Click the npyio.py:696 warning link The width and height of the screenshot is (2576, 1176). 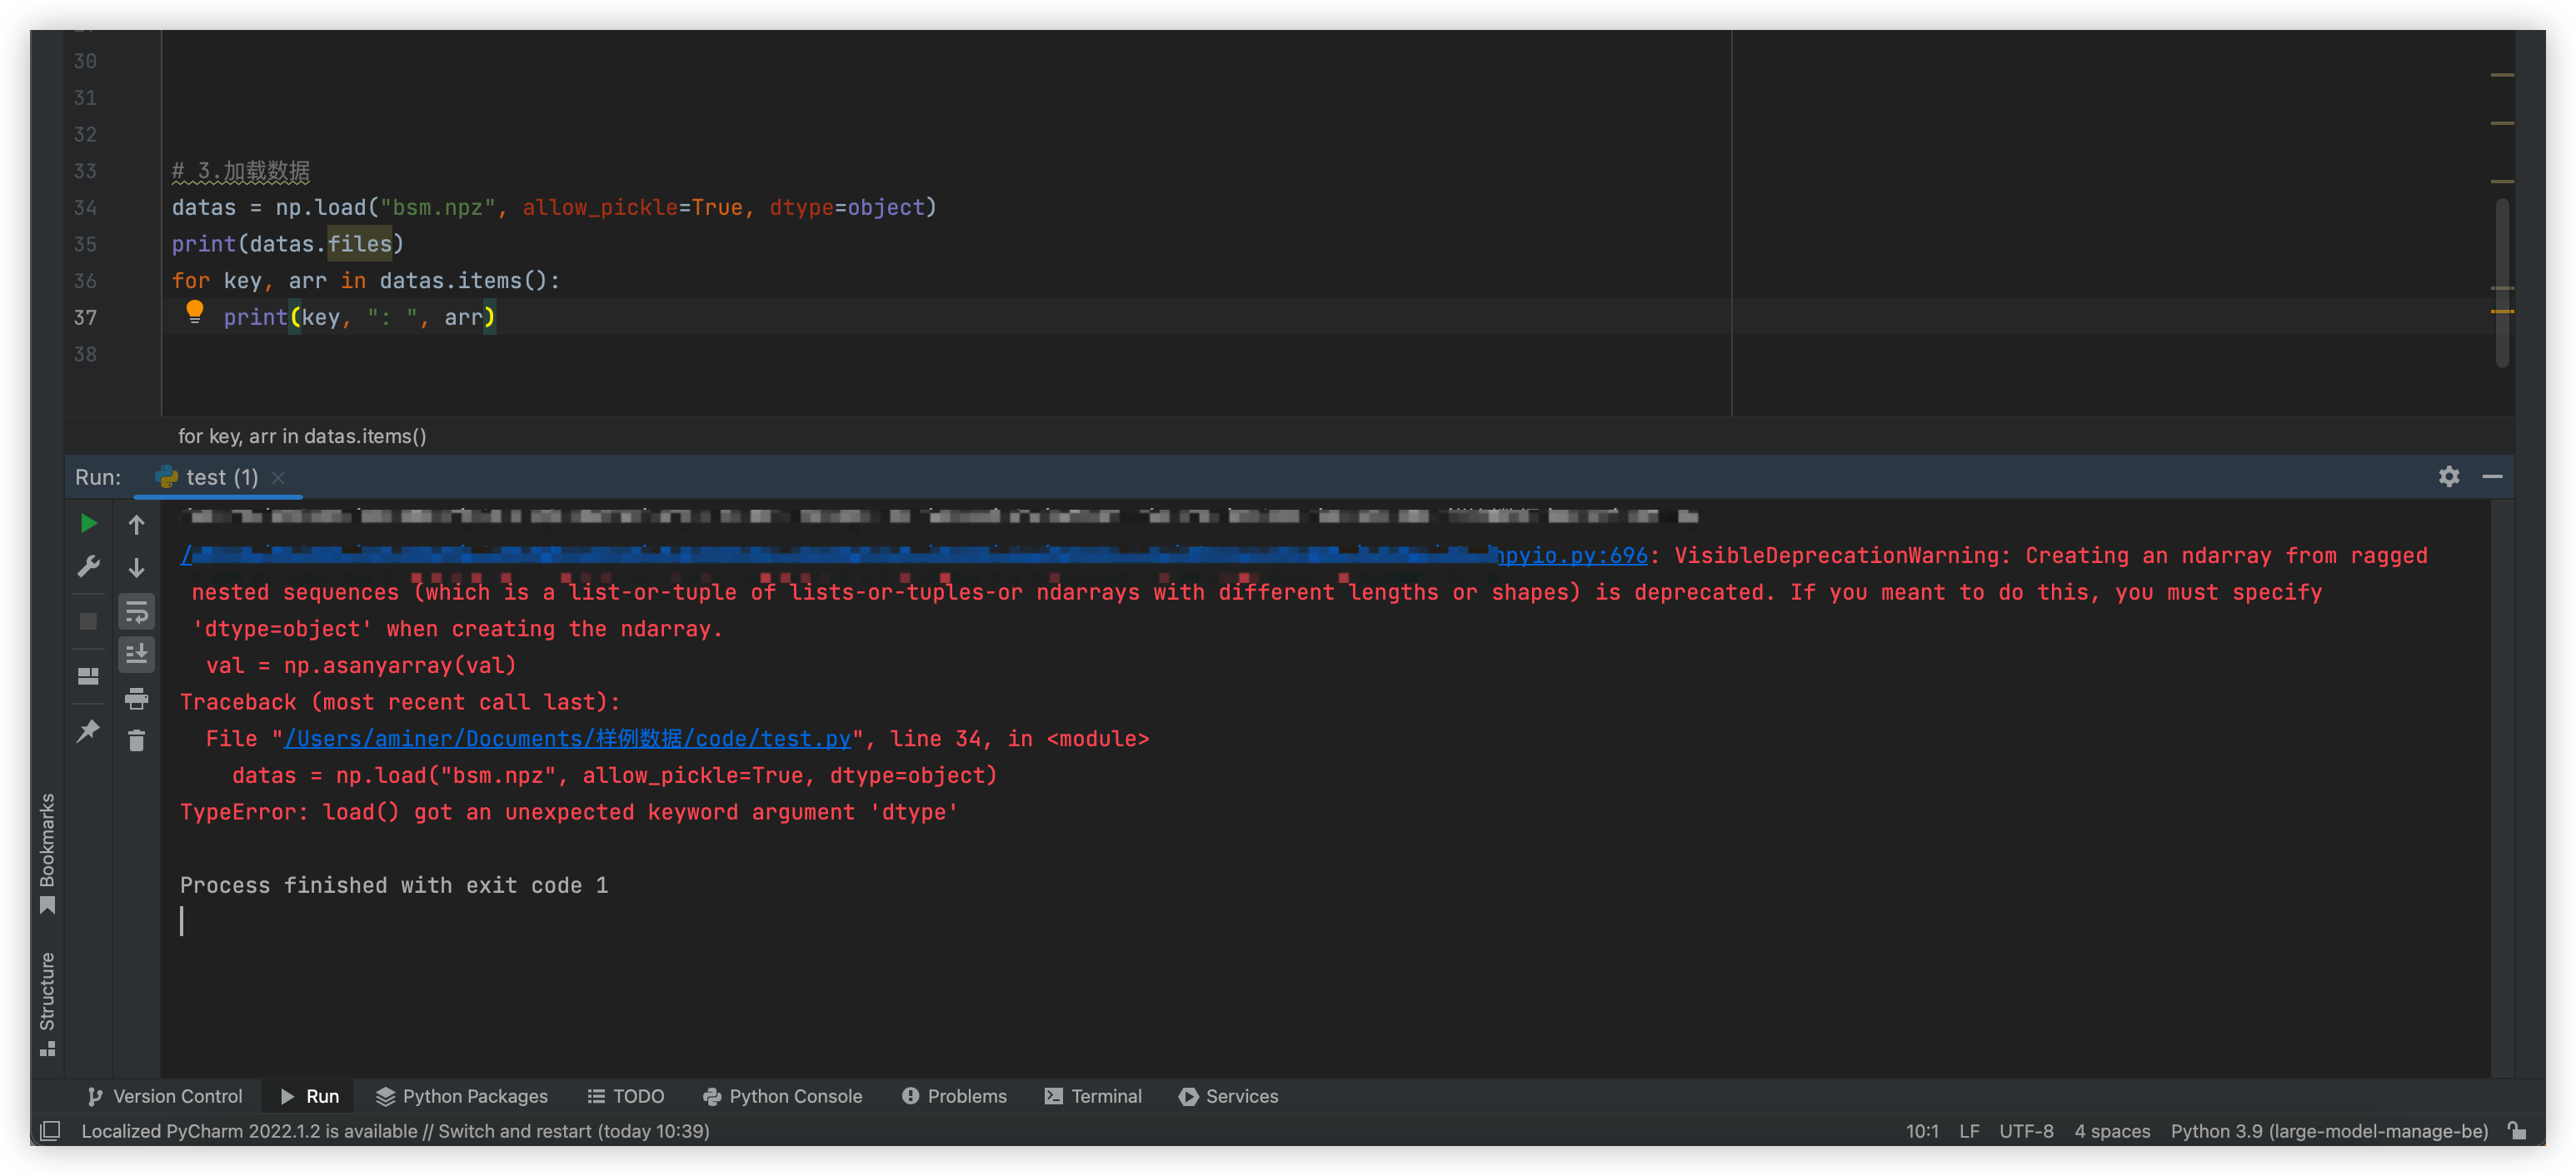tap(1572, 555)
